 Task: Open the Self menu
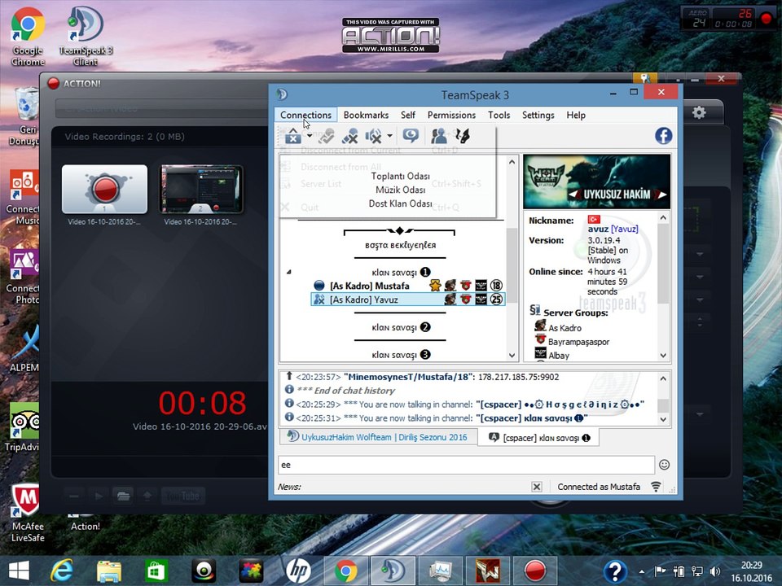pyautogui.click(x=408, y=115)
